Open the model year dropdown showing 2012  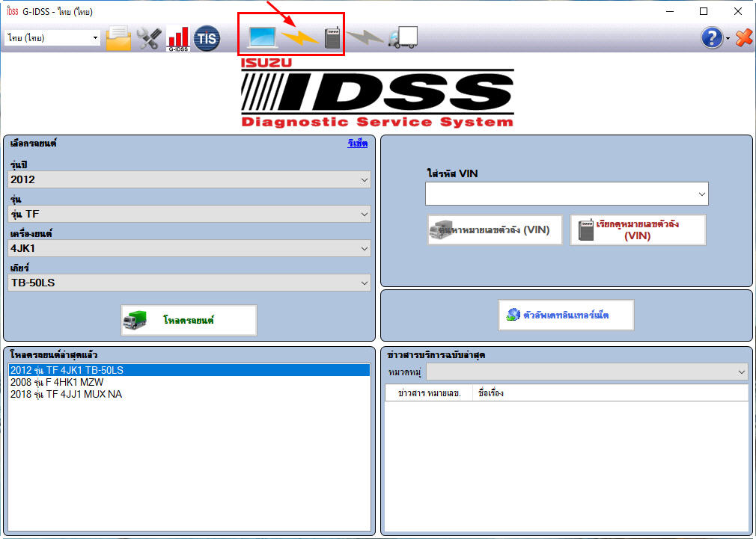(x=189, y=179)
